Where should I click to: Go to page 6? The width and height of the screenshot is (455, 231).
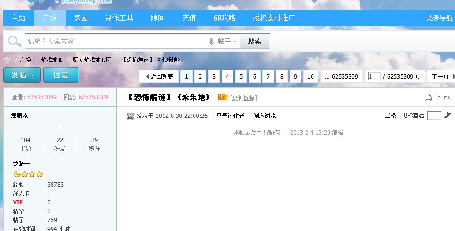254,76
